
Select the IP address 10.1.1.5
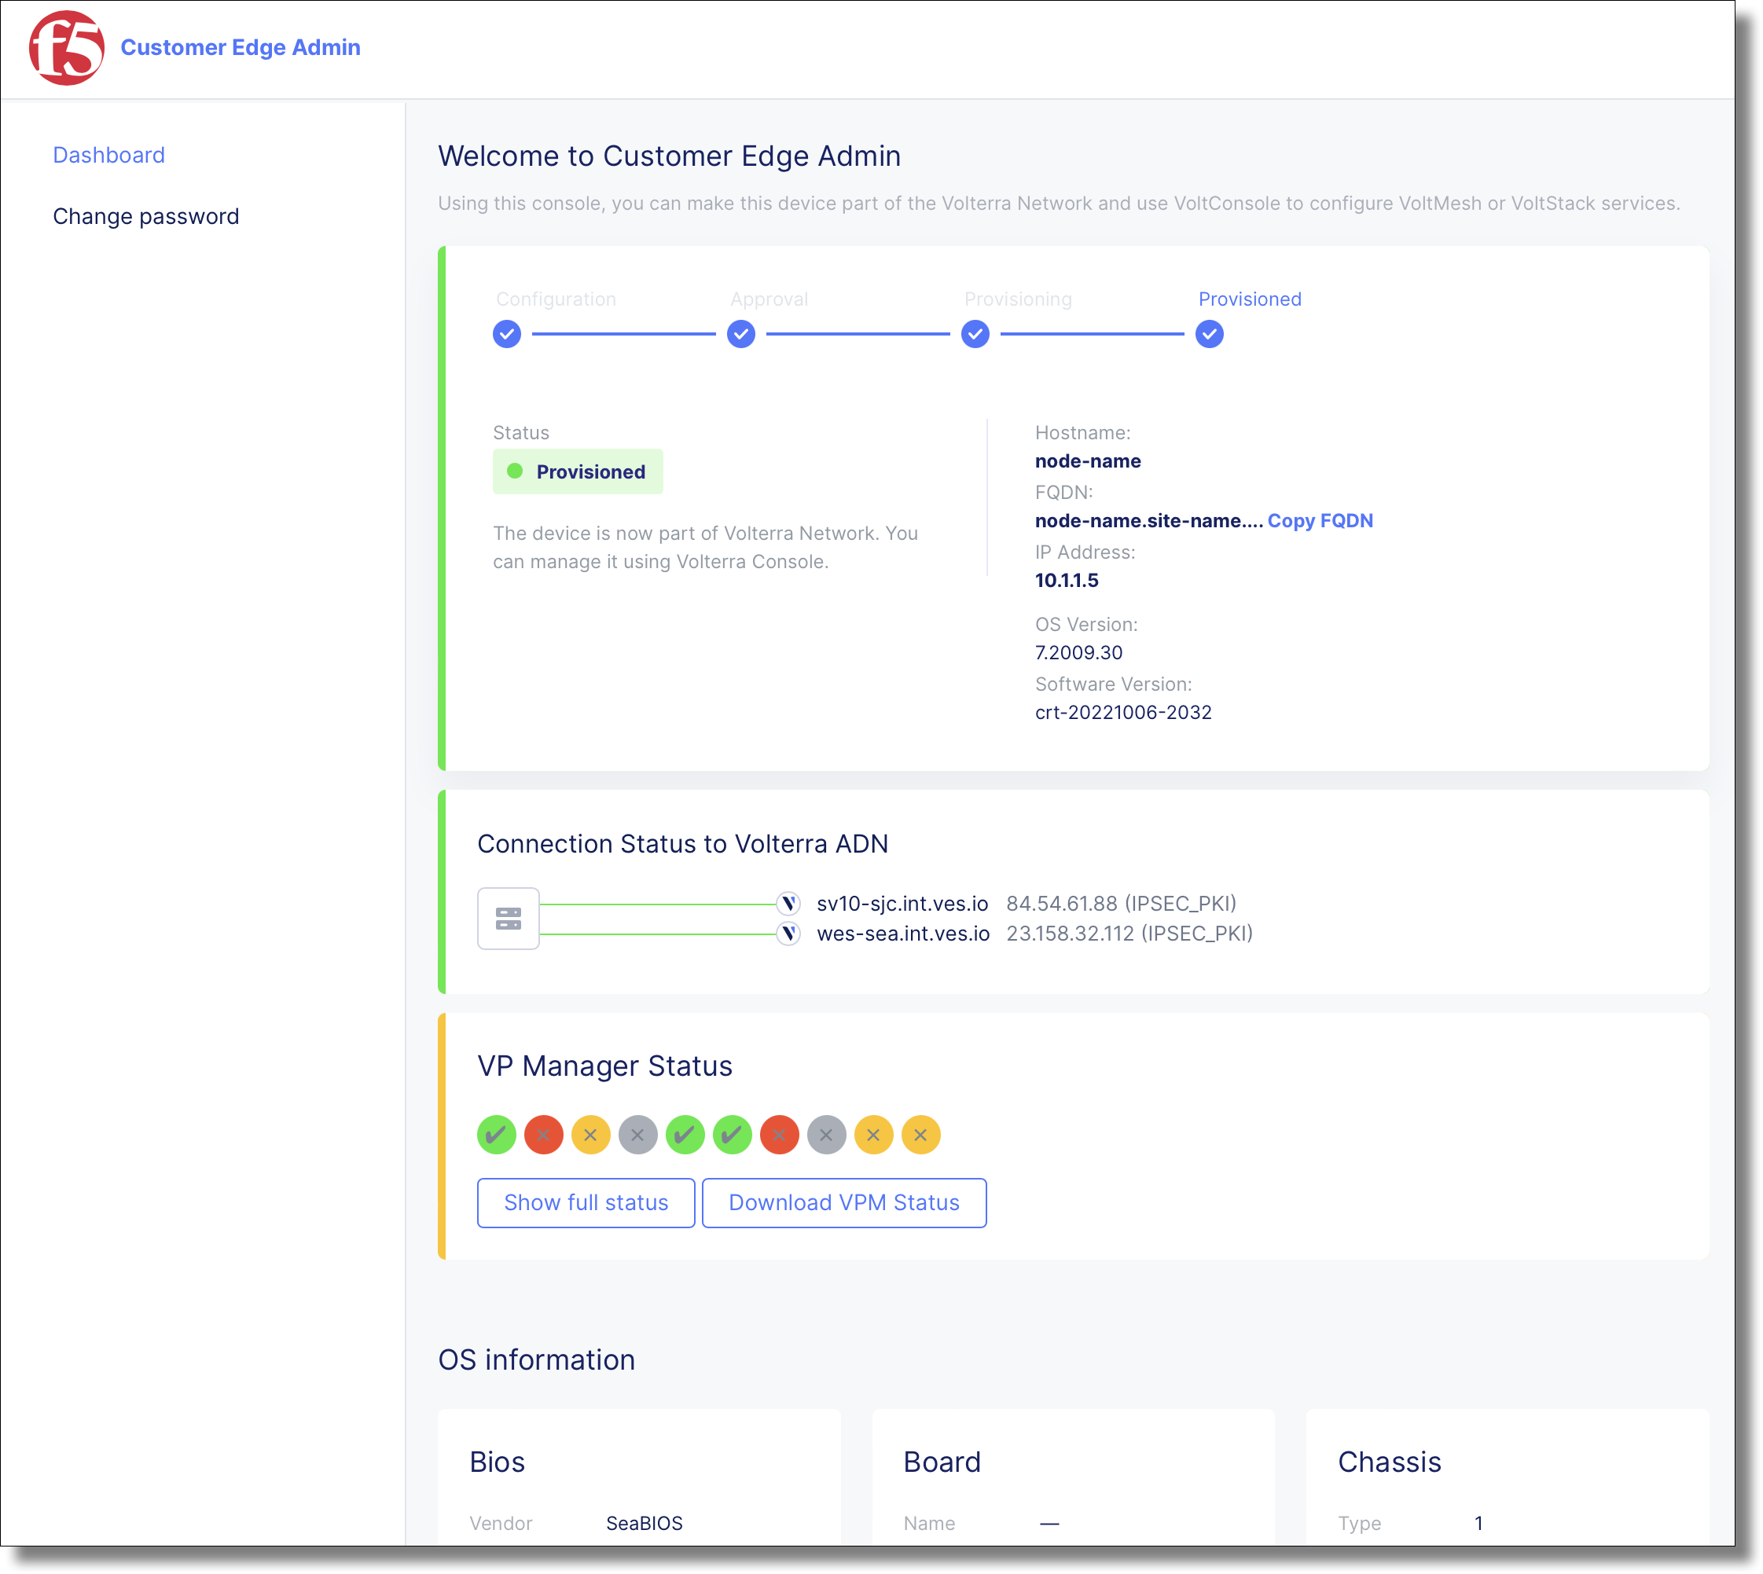(x=1067, y=580)
